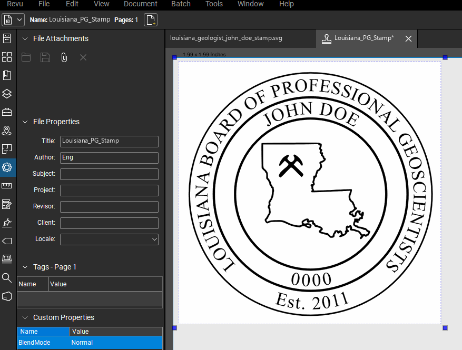462x350 pixels.
Task: Open the Search magnifier panel icon
Action: tap(7, 277)
